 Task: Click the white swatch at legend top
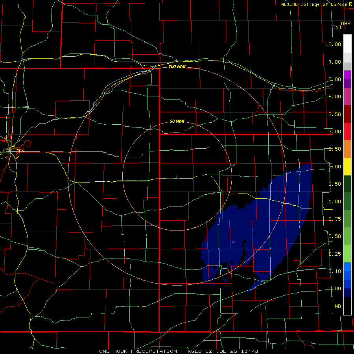click(x=347, y=44)
